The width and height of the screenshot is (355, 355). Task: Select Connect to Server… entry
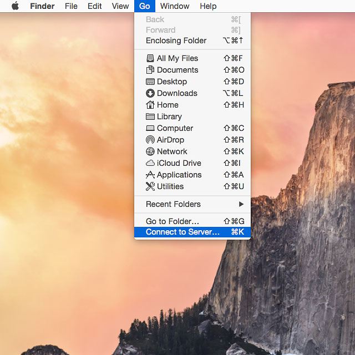192,232
